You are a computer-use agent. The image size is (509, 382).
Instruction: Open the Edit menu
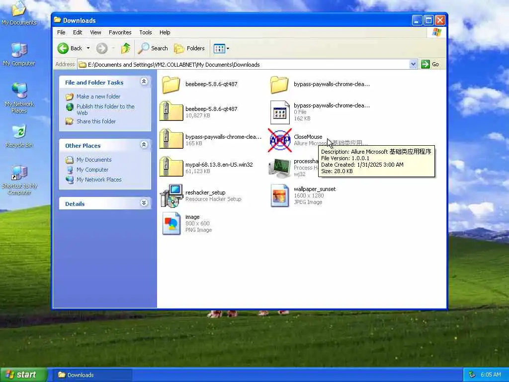[x=78, y=32]
